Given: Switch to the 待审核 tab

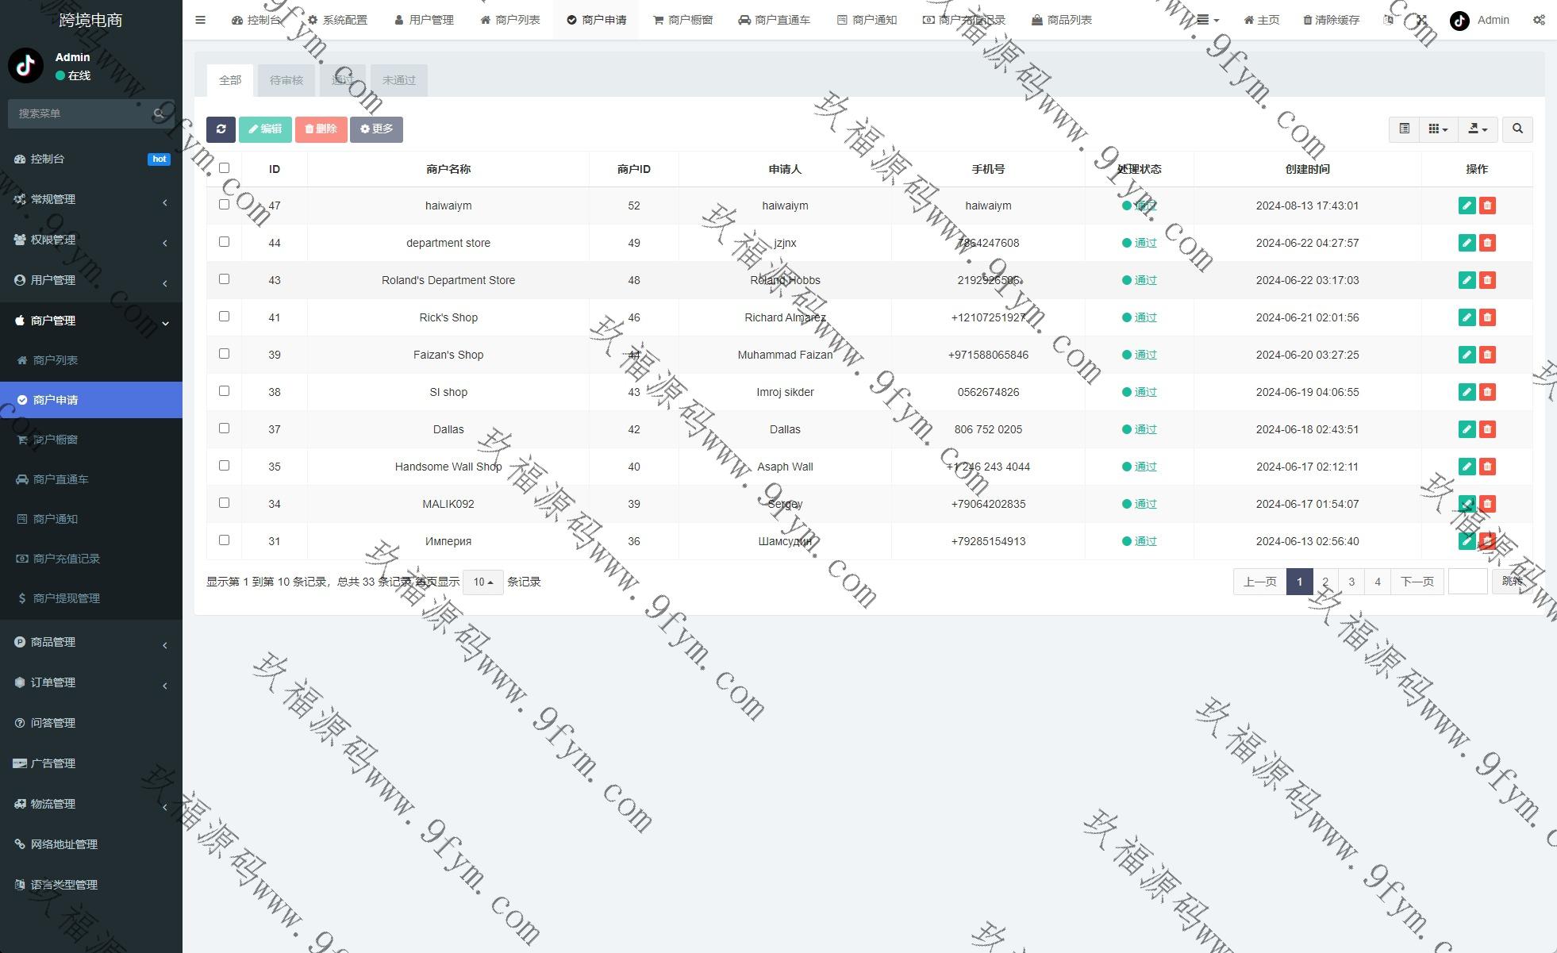Looking at the screenshot, I should (x=286, y=80).
